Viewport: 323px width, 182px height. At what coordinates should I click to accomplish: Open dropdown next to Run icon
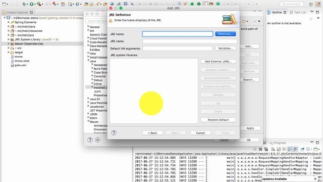35,4
